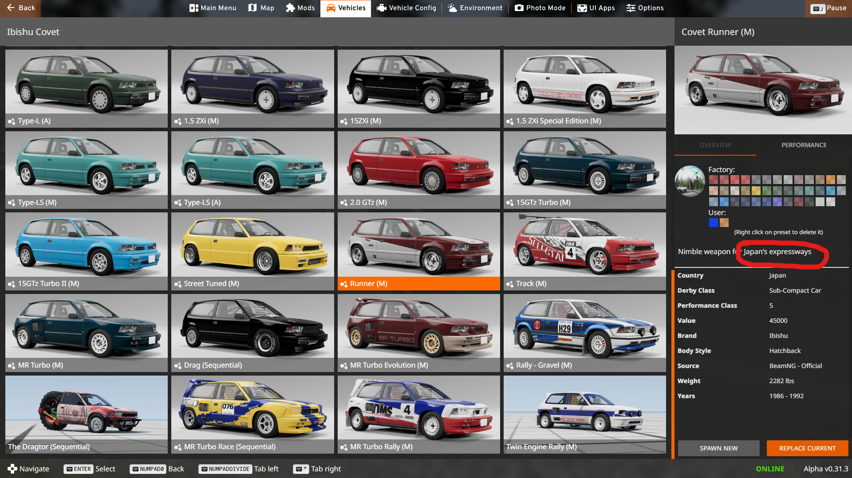Screen dimensions: 852x478
Task: Click the NUMPAD0 Back hint
Action: click(157, 469)
